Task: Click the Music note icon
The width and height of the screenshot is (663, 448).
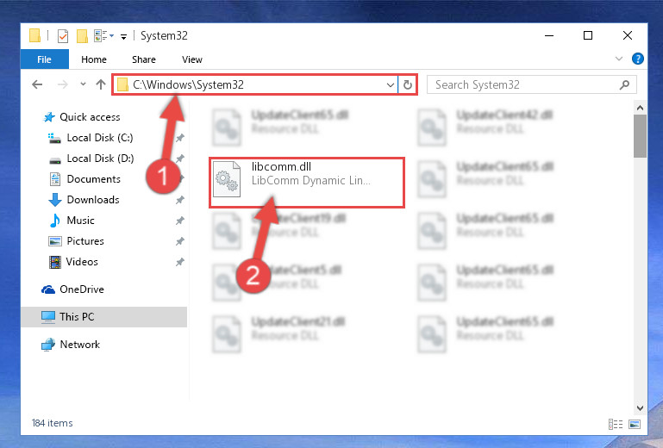Action: [x=54, y=221]
